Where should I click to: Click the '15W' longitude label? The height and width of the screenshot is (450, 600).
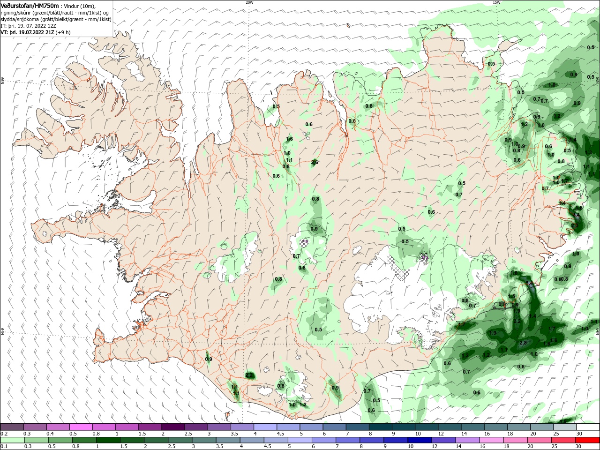click(x=496, y=2)
